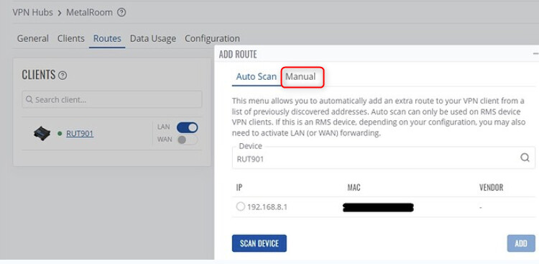The height and width of the screenshot is (264, 539).
Task: Open the Routes tab
Action: pyautogui.click(x=107, y=38)
